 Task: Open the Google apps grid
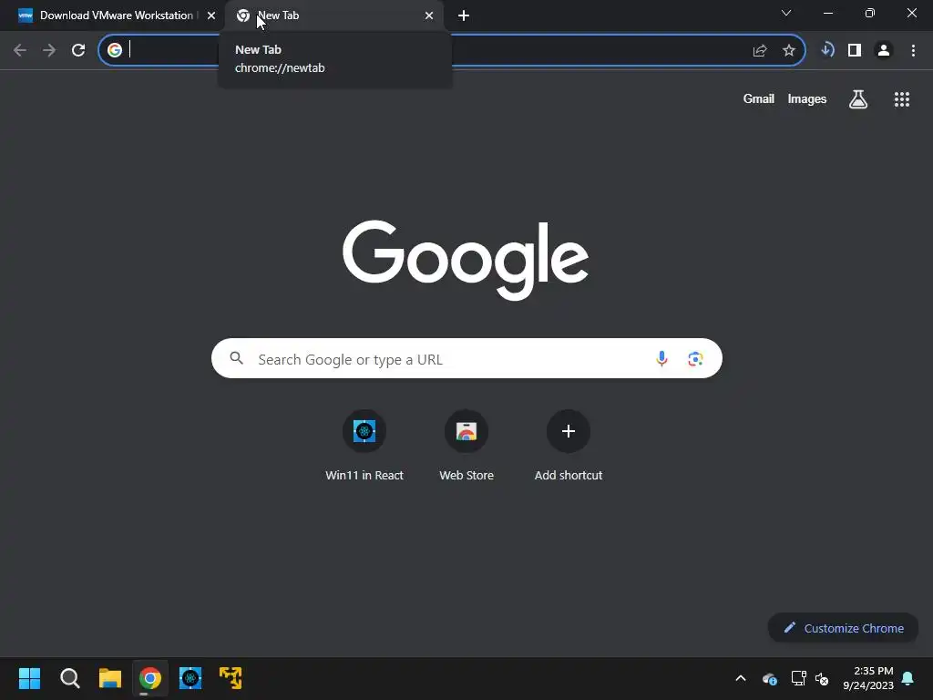[x=902, y=99]
